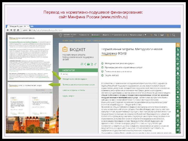Viewport: 188px width, 141px height.
Task: Expand the header menu dropdown triangle
Action: pyautogui.click(x=145, y=35)
